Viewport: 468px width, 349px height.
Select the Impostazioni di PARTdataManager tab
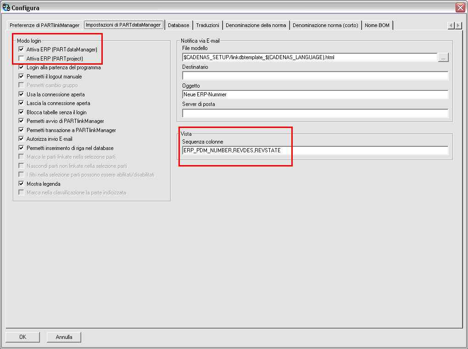coord(123,25)
